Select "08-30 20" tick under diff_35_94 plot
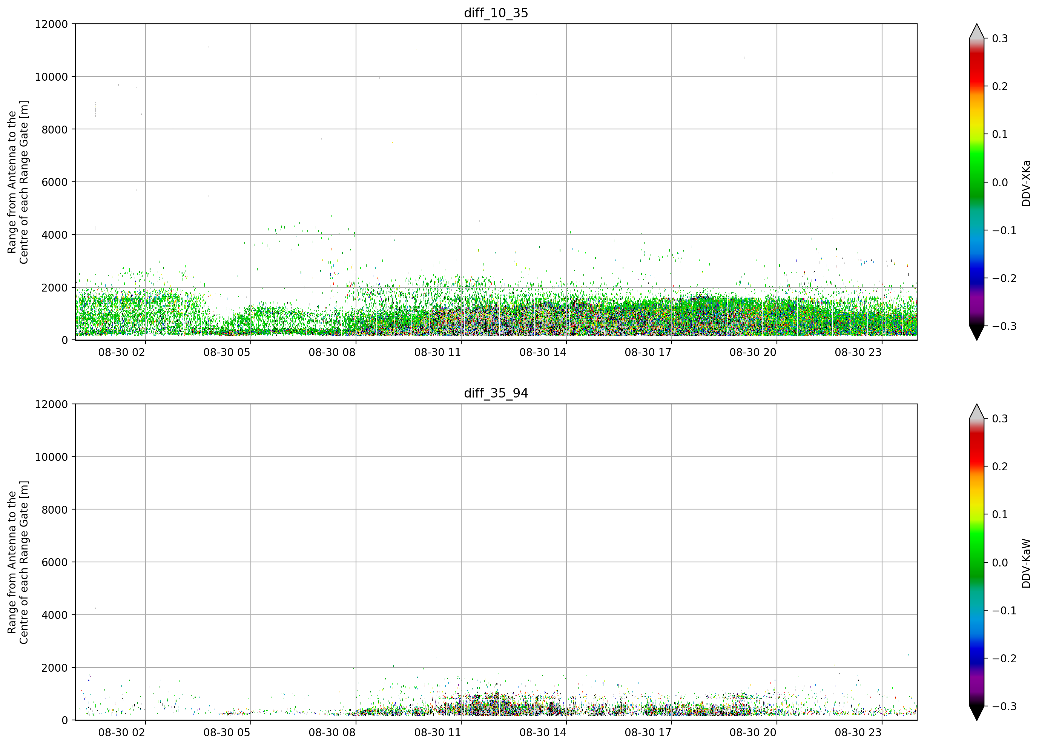The height and width of the screenshot is (746, 1039). (x=753, y=733)
